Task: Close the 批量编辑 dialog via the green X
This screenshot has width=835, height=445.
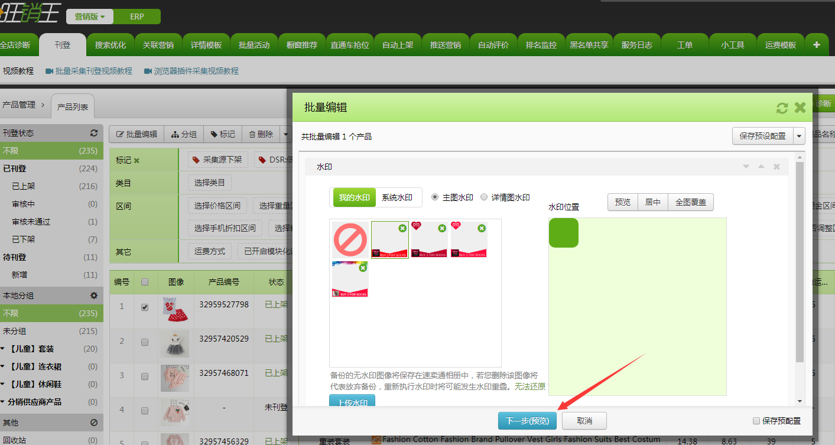Action: coord(800,108)
